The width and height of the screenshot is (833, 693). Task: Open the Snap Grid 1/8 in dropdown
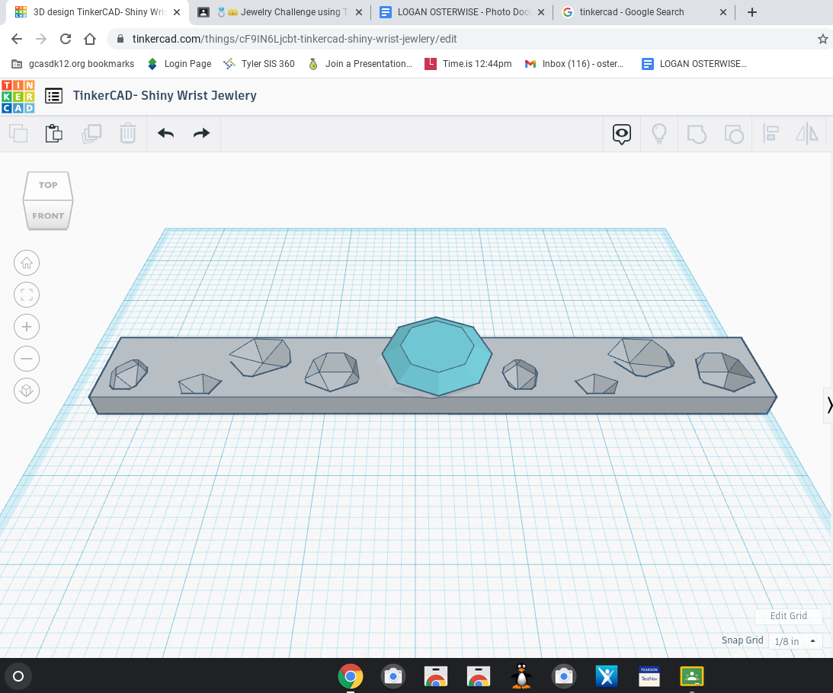796,641
